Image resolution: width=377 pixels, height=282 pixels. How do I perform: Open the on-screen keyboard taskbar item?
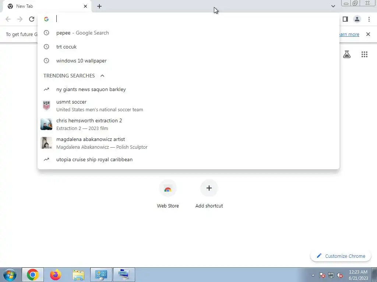[124, 275]
